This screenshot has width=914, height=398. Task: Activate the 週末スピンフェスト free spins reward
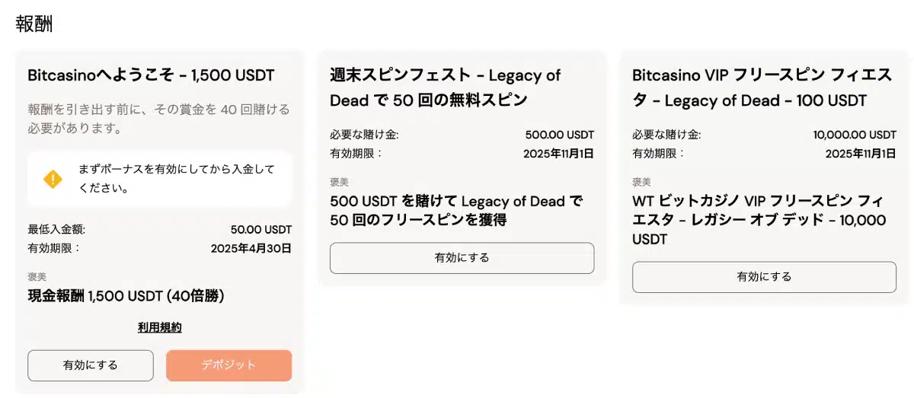462,258
